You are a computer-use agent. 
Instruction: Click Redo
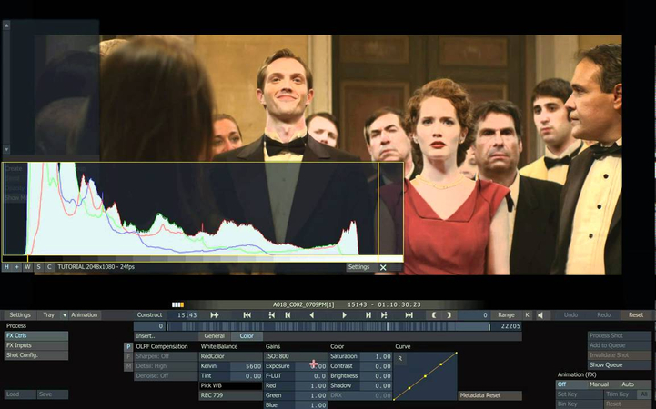(x=604, y=315)
